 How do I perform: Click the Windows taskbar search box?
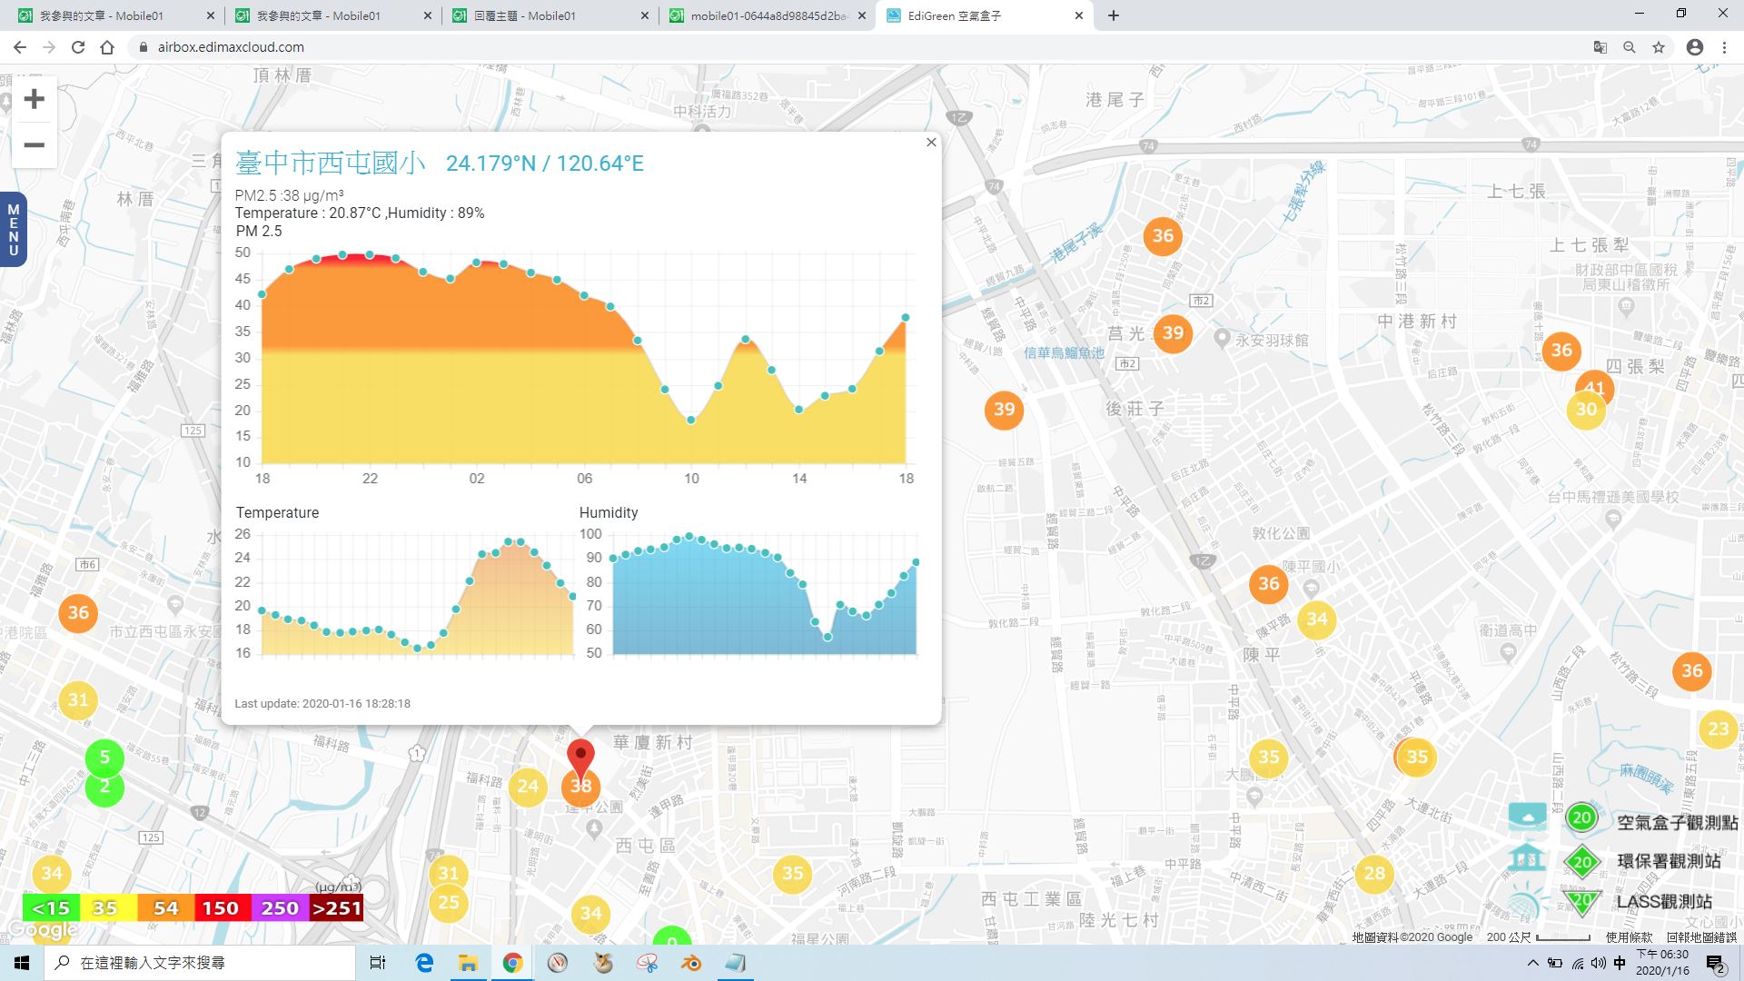[200, 963]
